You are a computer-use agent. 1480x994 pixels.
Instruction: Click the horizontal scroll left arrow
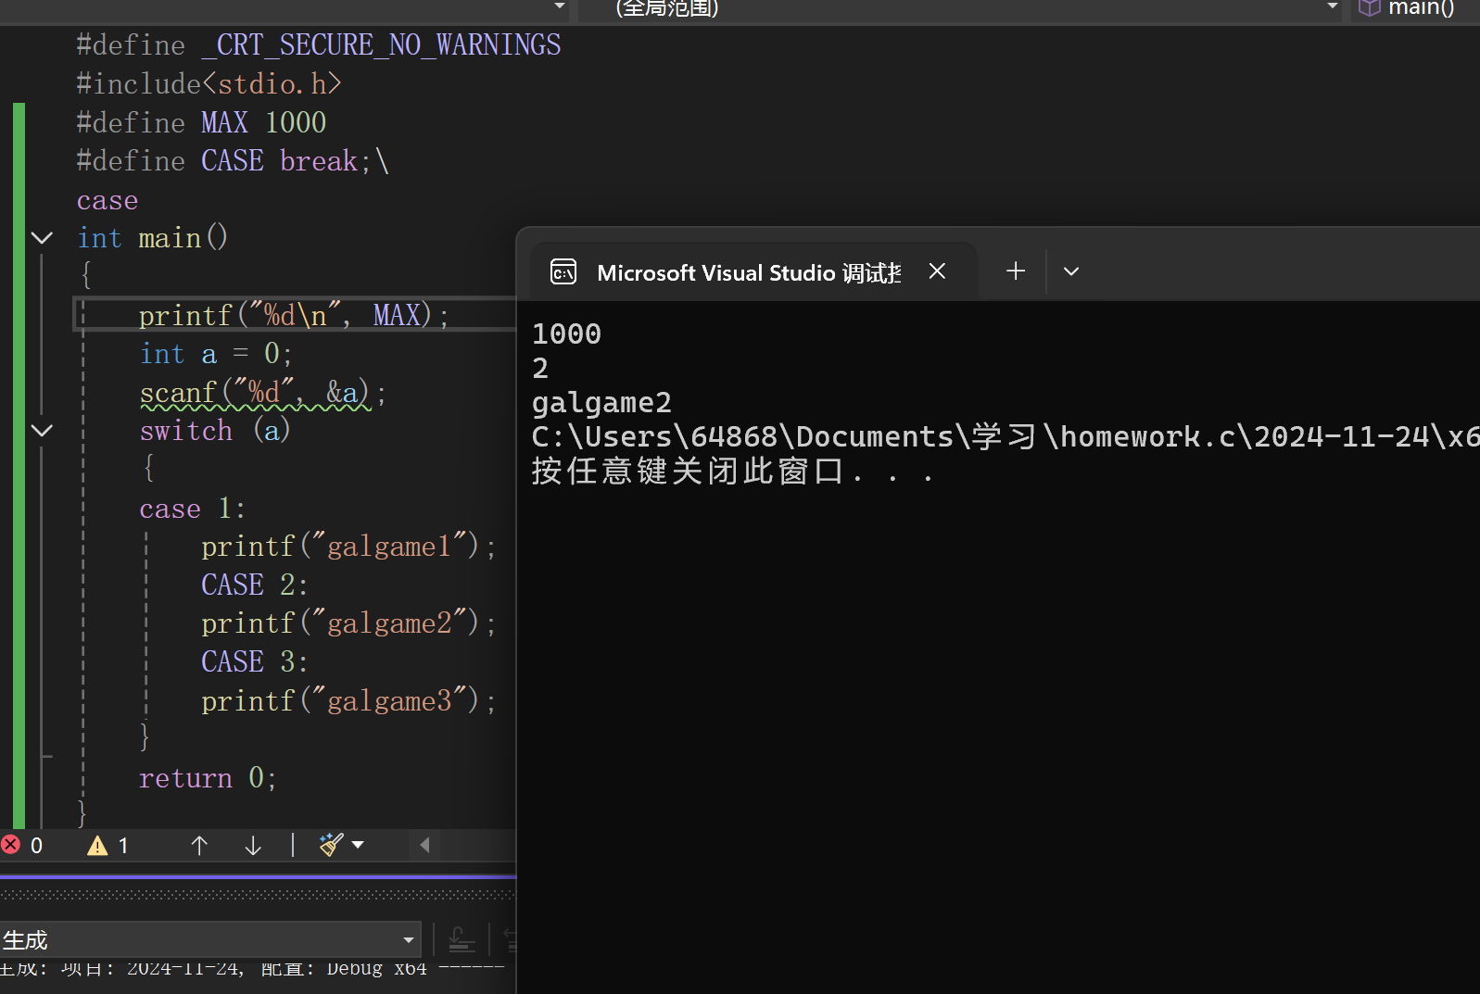[x=424, y=845]
